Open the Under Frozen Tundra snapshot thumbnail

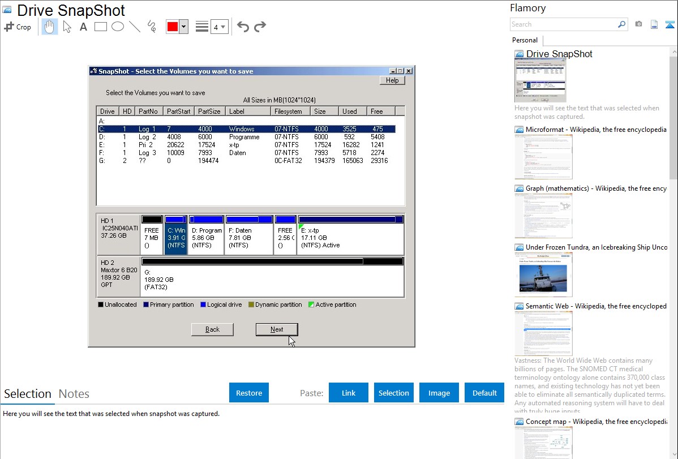pyautogui.click(x=543, y=274)
